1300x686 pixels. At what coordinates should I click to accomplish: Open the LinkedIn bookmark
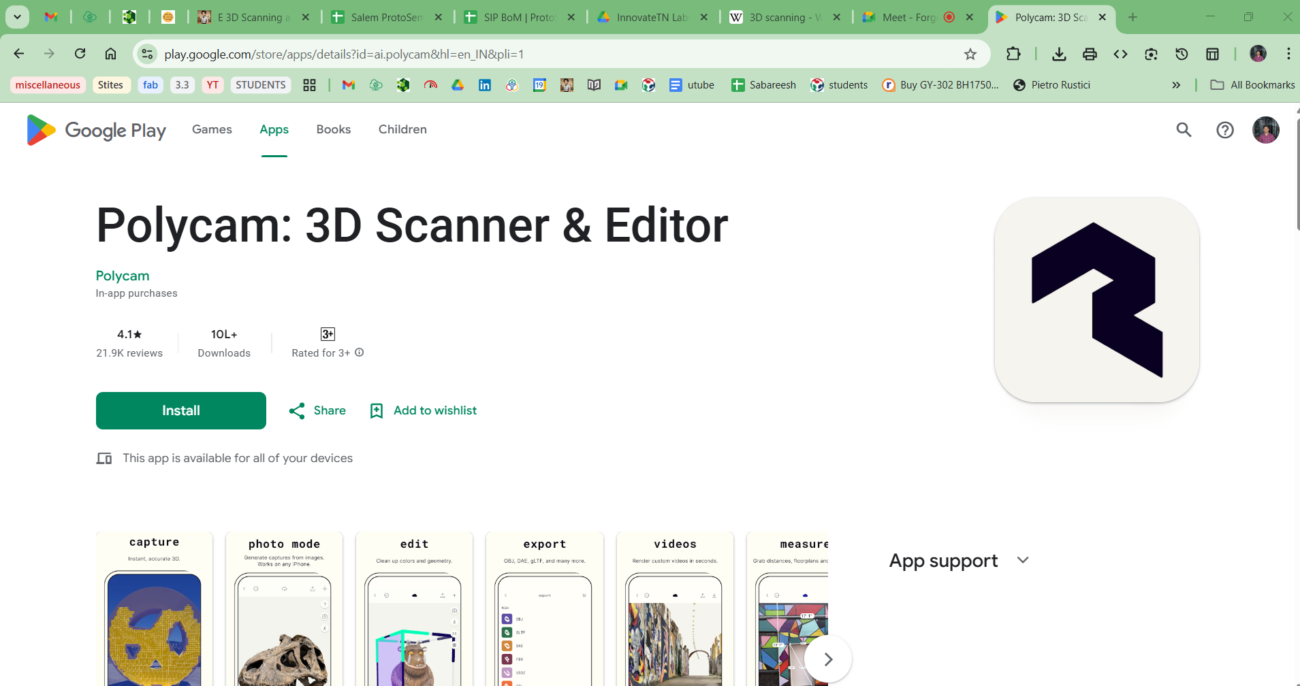coord(485,85)
